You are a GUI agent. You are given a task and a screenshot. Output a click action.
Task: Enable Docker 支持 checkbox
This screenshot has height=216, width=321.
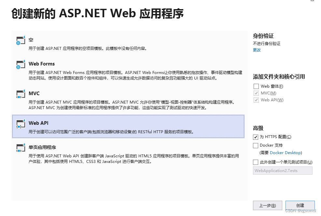pyautogui.click(x=256, y=145)
